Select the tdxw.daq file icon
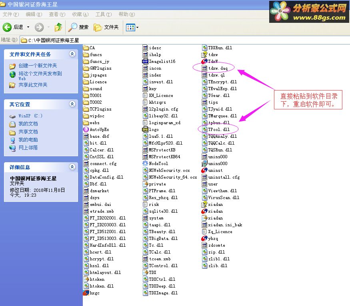Image resolution: width=350 pixels, height=306 pixels. (x=204, y=68)
